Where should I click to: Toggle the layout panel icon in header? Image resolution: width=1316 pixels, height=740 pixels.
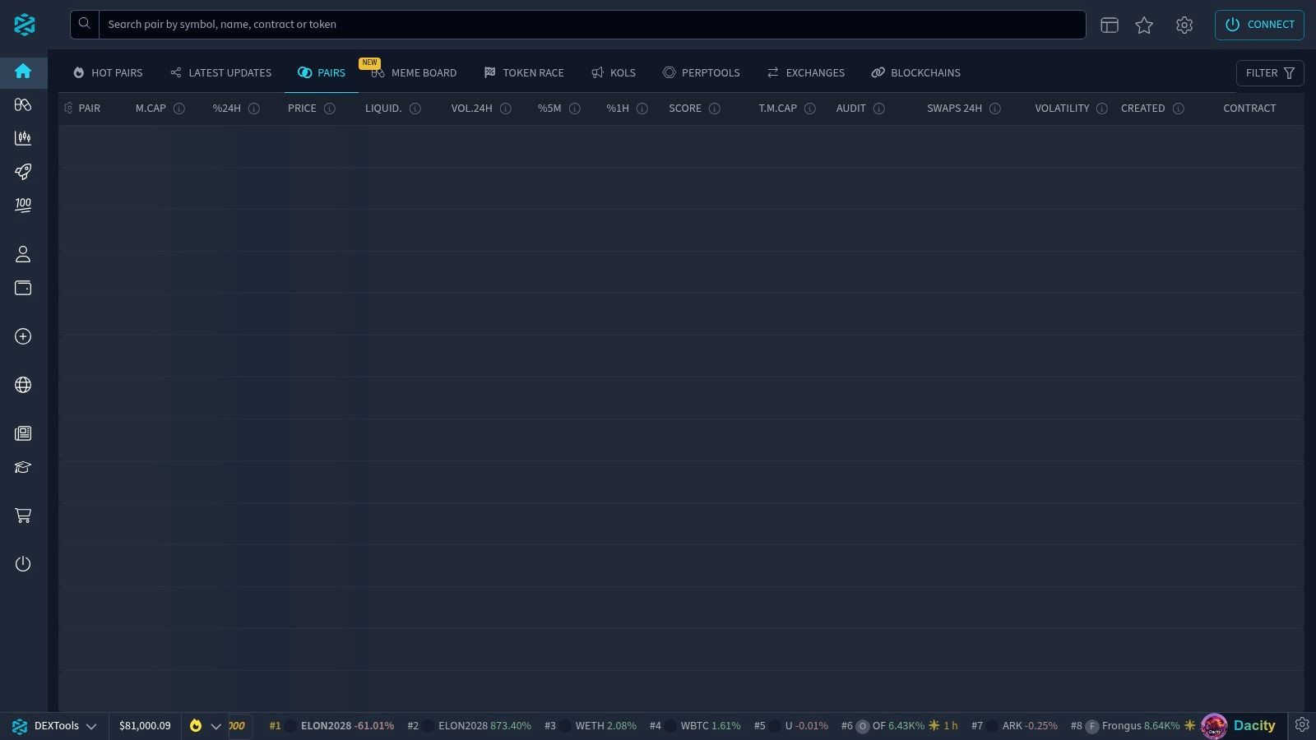[1110, 25]
